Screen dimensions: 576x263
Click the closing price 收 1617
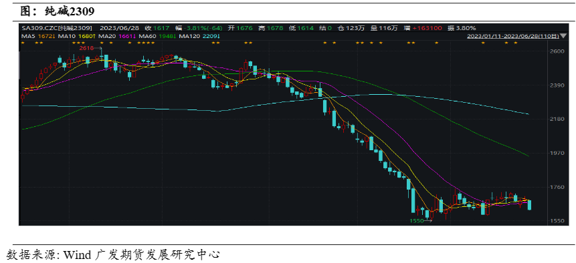(157, 28)
